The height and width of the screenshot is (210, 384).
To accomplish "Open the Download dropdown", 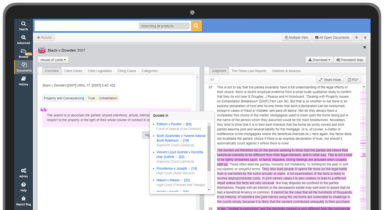I will pyautogui.click(x=319, y=60).
